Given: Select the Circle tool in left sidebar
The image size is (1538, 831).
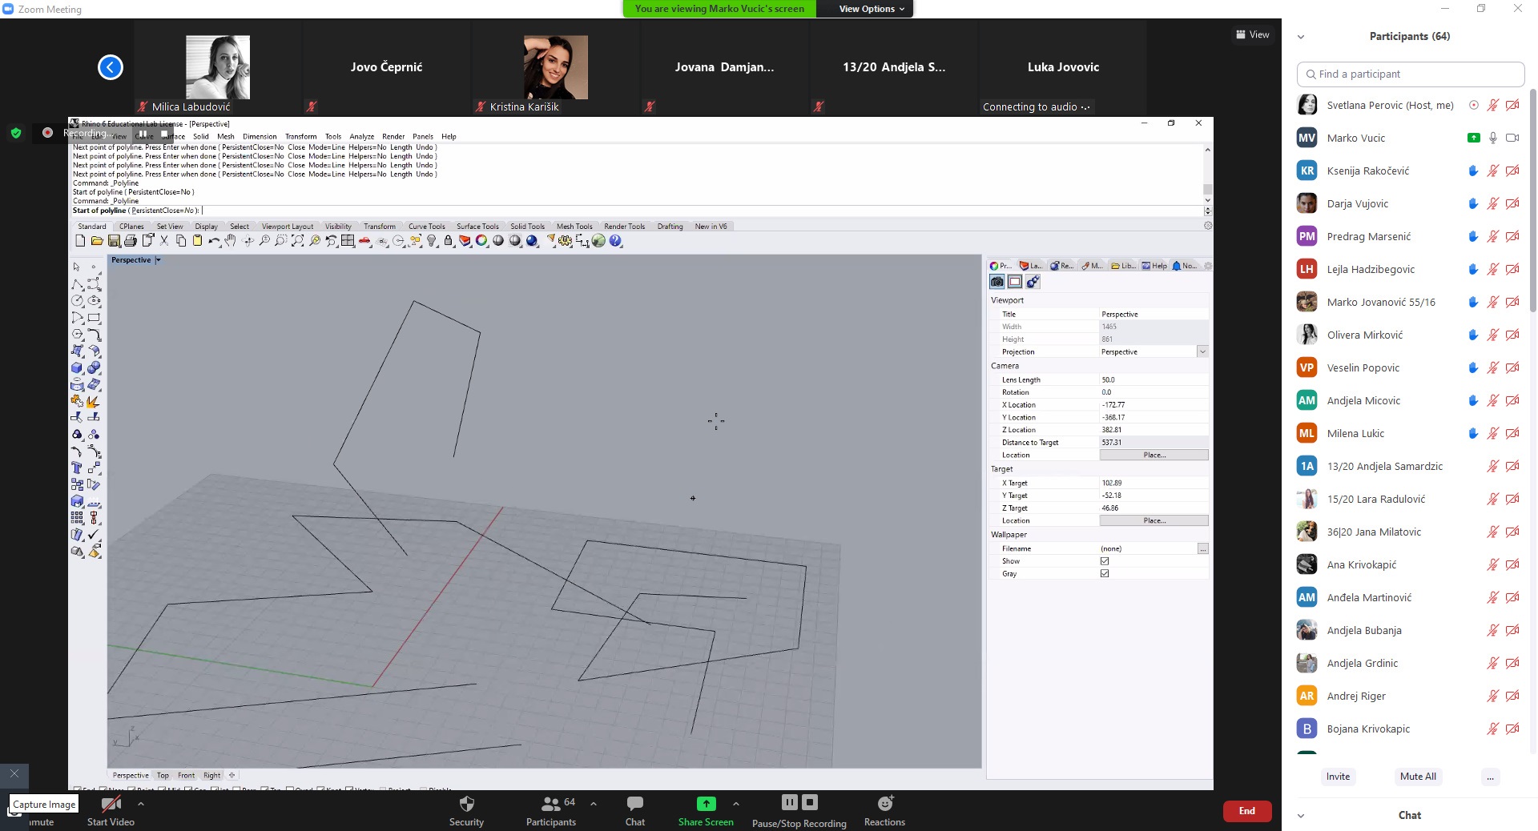Looking at the screenshot, I should click(x=77, y=301).
